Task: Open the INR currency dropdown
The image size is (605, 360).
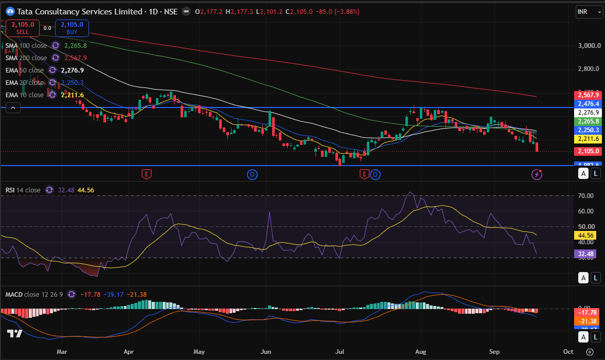Action: click(589, 12)
